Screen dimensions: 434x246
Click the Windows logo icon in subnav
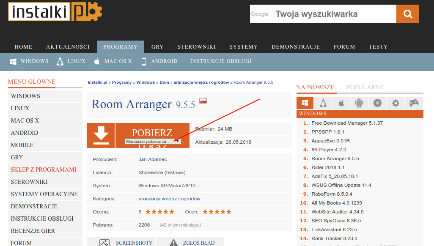click(x=13, y=61)
